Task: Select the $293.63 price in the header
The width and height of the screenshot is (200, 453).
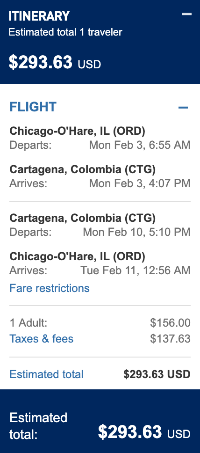Action: click(40, 62)
